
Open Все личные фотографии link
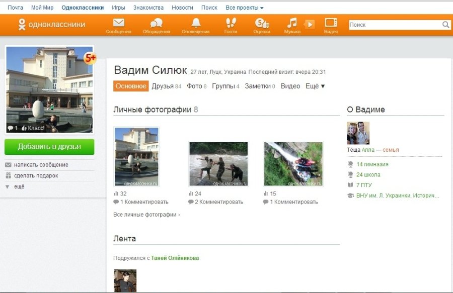[146, 215]
